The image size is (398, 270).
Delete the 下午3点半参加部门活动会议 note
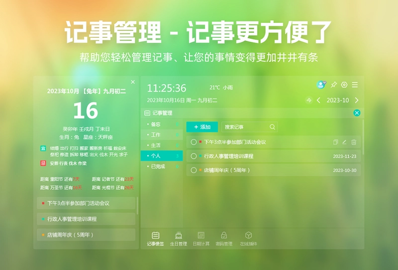[354, 142]
